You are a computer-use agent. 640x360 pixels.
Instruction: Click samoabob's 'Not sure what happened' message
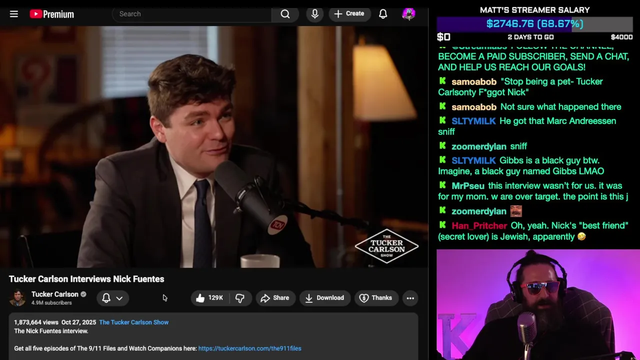[x=560, y=107]
